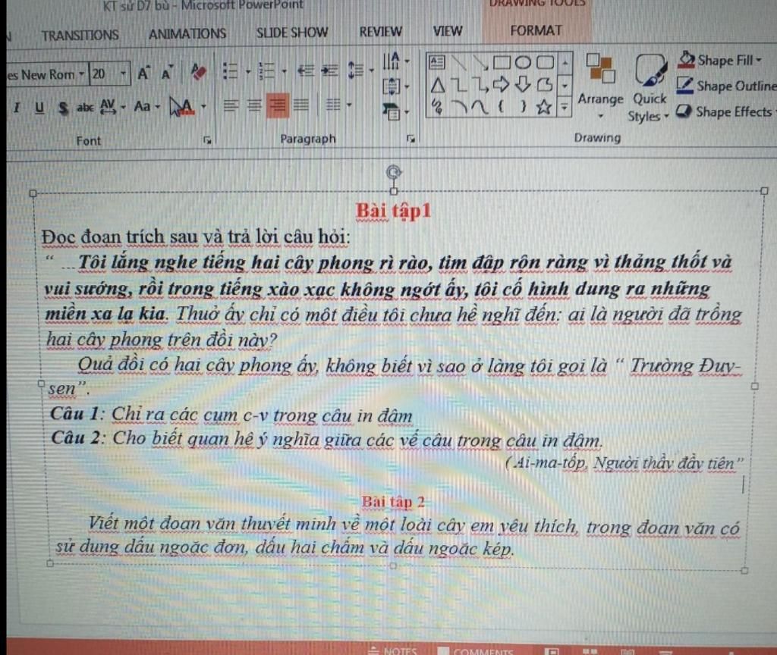
Task: Select the Arrow line shape
Action: (x=480, y=62)
